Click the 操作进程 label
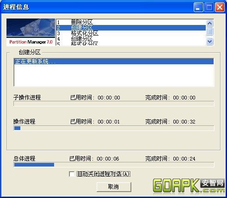Screen dimensions: 227x198 click(24, 122)
